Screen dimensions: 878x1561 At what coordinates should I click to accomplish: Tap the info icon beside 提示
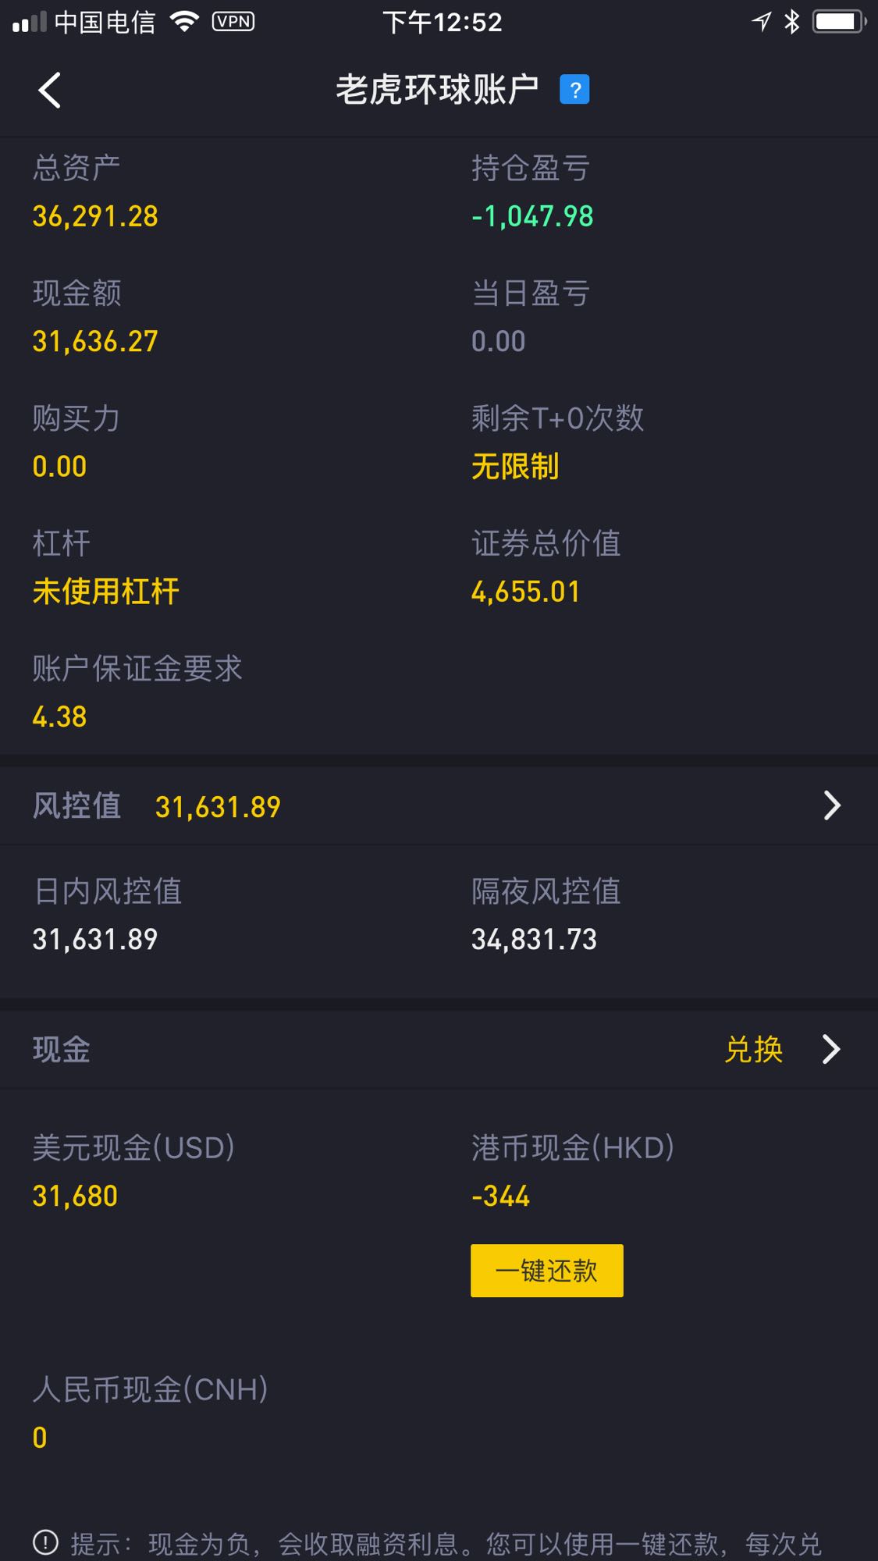[45, 1541]
